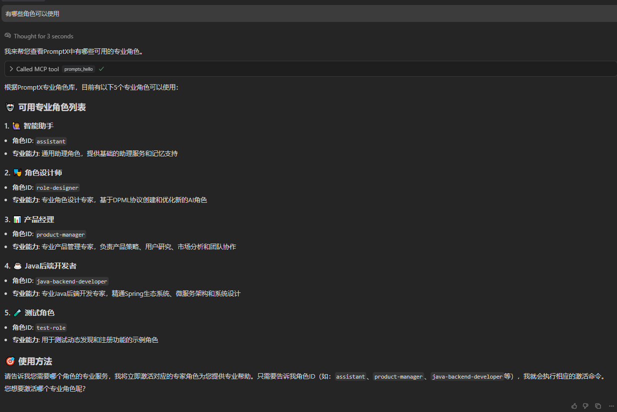Click the assistant code chip in usage section
Viewport: 617px width, 412px height.
tap(350, 377)
